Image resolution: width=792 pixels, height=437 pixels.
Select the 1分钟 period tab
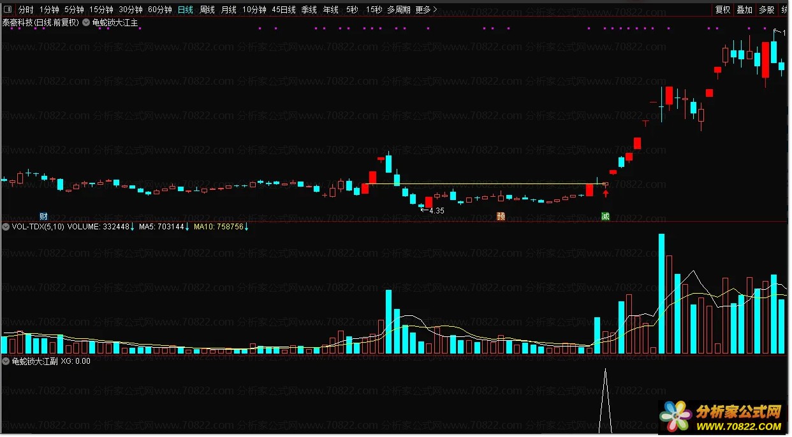pyautogui.click(x=48, y=10)
